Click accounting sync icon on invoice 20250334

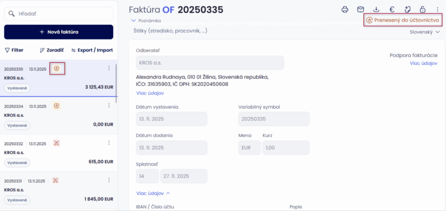point(57,105)
